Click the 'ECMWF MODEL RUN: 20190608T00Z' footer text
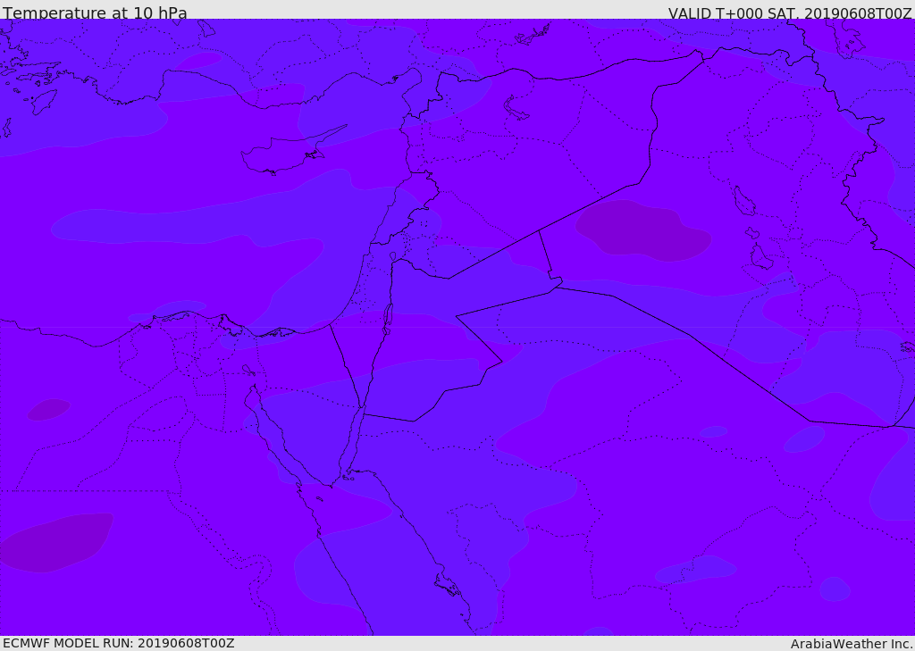 tap(119, 643)
